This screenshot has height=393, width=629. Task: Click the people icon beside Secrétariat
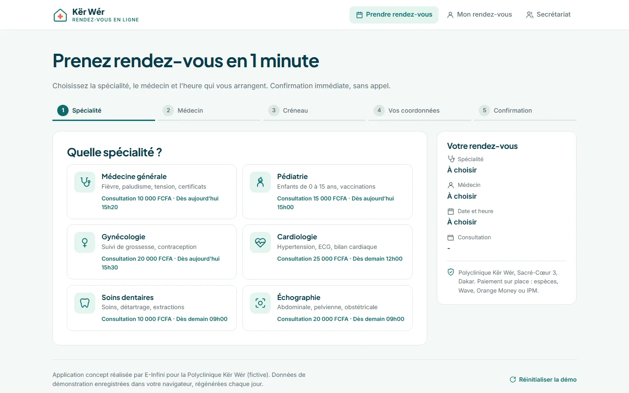click(x=530, y=15)
